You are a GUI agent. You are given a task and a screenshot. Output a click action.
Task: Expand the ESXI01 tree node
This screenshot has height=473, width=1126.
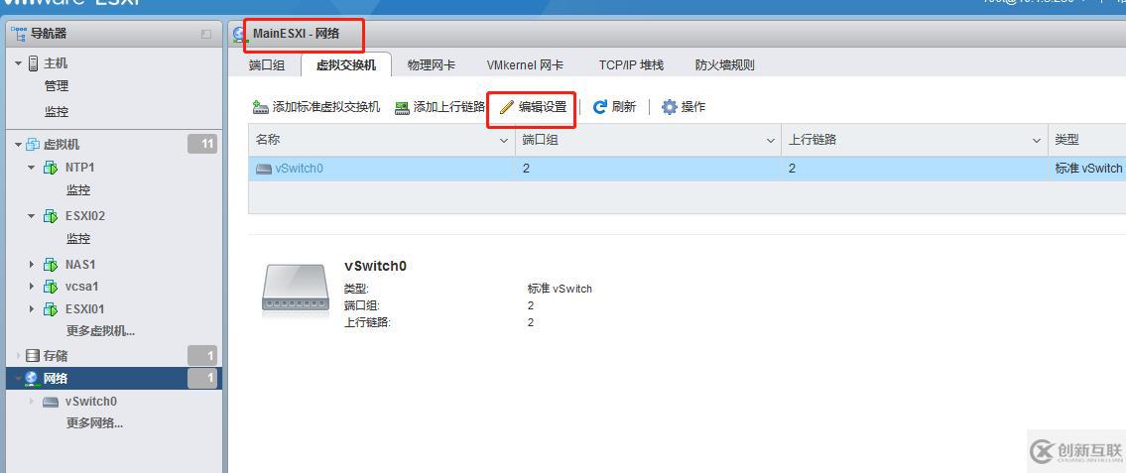coord(32,309)
